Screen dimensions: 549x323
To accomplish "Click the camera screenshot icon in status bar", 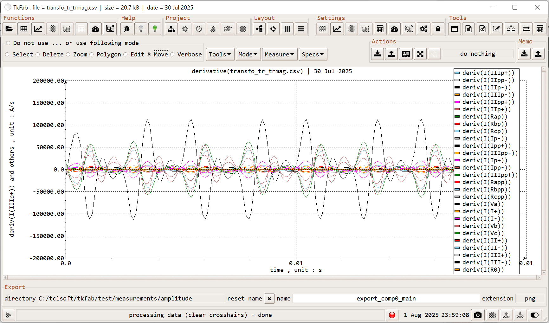I will click(x=478, y=315).
